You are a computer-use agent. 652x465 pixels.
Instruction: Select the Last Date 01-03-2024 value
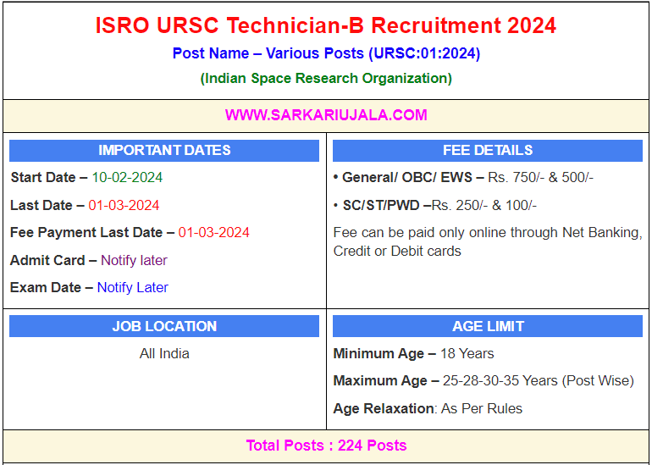tap(124, 205)
